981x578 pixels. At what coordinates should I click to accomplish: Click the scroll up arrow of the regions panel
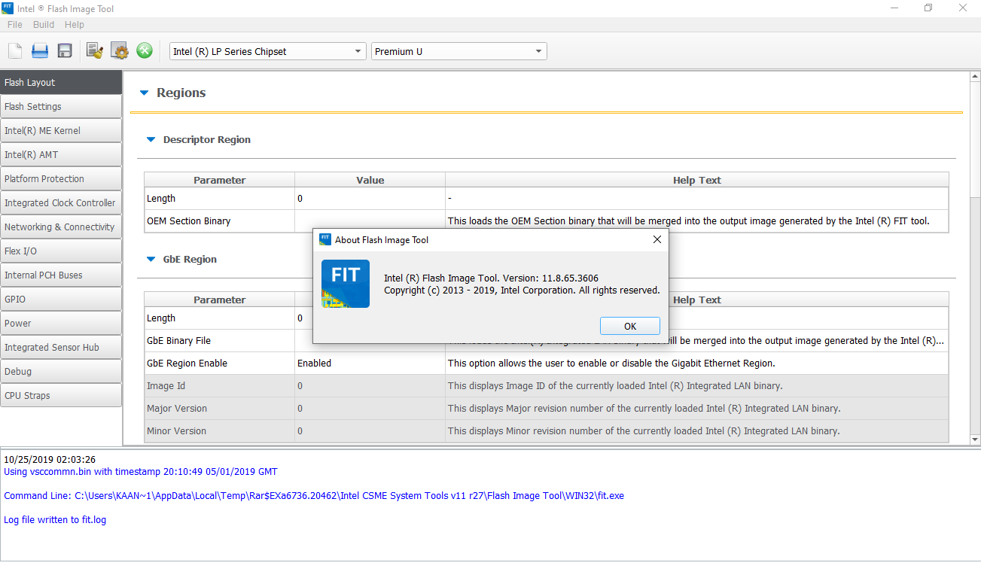tap(974, 77)
